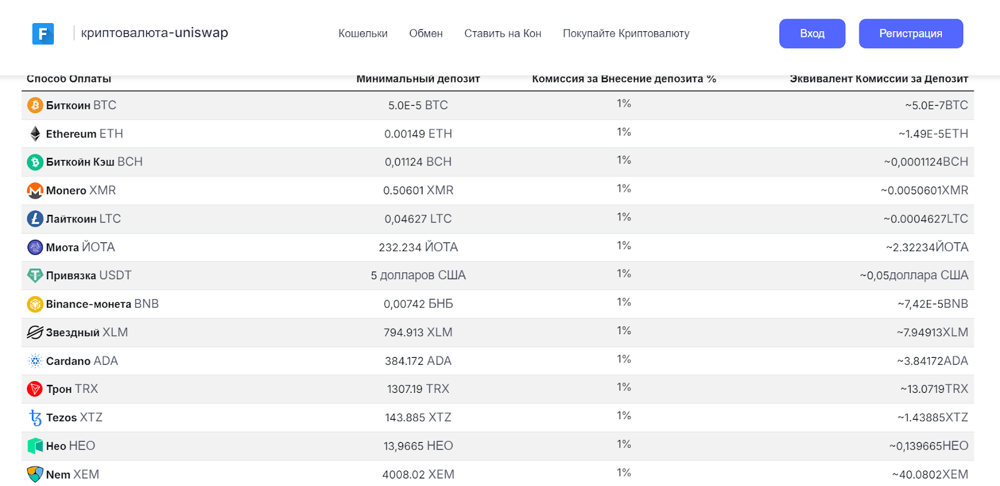This screenshot has width=1000, height=486.
Task: Click the ~13.0719TRX commission equivalent
Action: click(934, 389)
